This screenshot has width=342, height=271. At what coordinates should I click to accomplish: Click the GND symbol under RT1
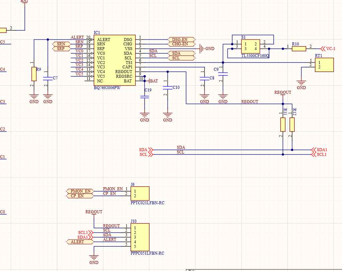pos(301,85)
